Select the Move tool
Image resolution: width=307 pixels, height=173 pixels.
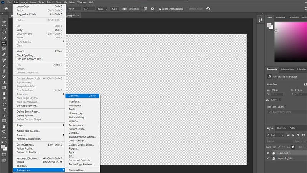click(x=4, y=21)
